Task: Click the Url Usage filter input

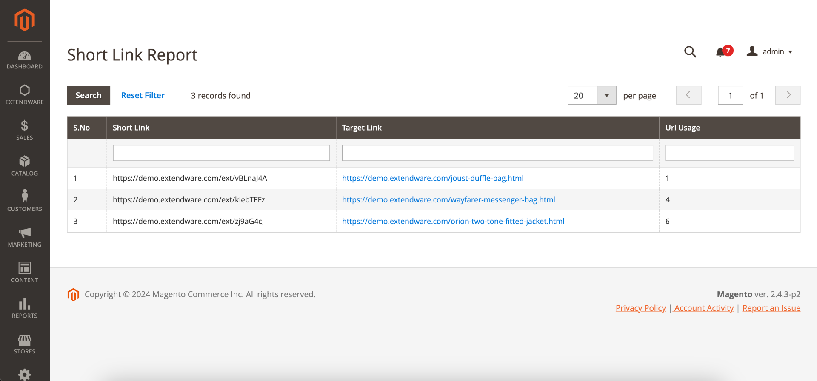Action: [x=729, y=153]
